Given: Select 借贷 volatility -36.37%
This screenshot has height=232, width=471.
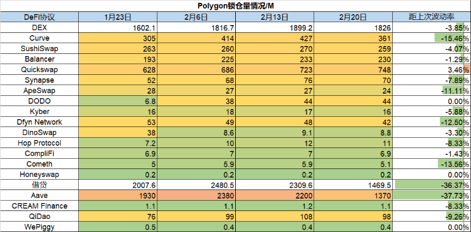Looking at the screenshot, I should (432, 185).
